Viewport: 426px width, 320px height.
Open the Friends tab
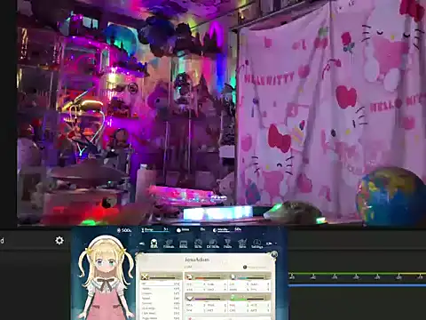tap(169, 244)
